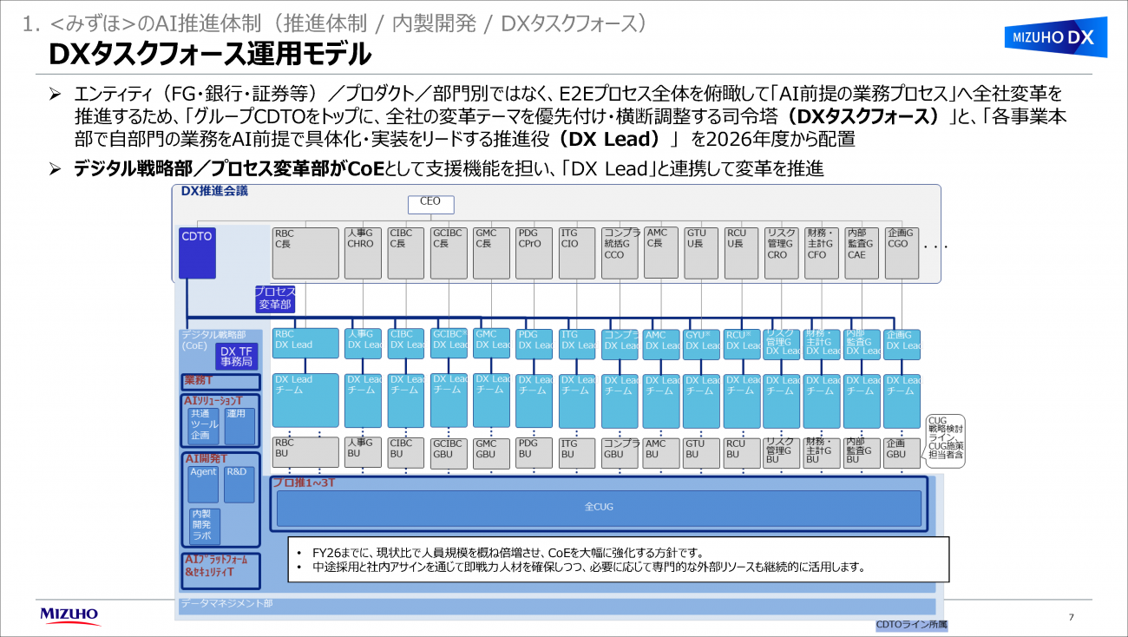Click the Agent box
1128x637 pixels.
coord(204,484)
